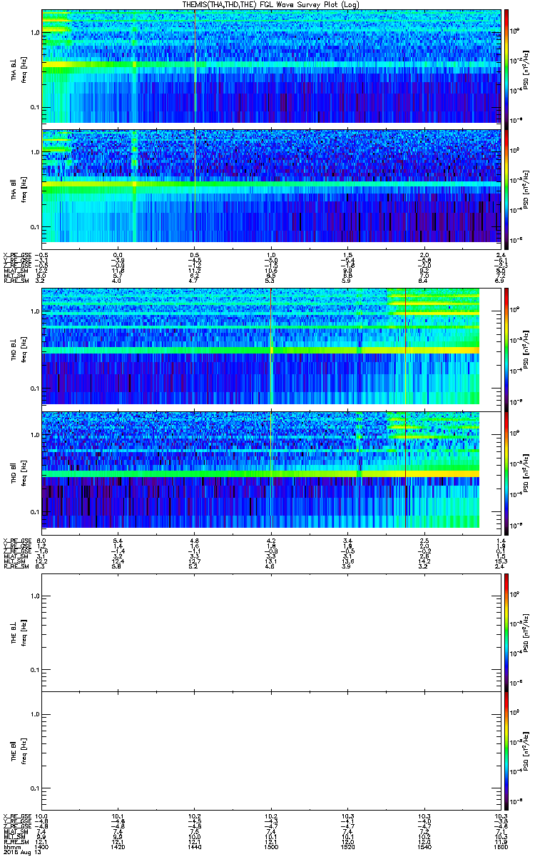Click X_RE_GSE value "8.0" under the THD panels

tap(41, 541)
